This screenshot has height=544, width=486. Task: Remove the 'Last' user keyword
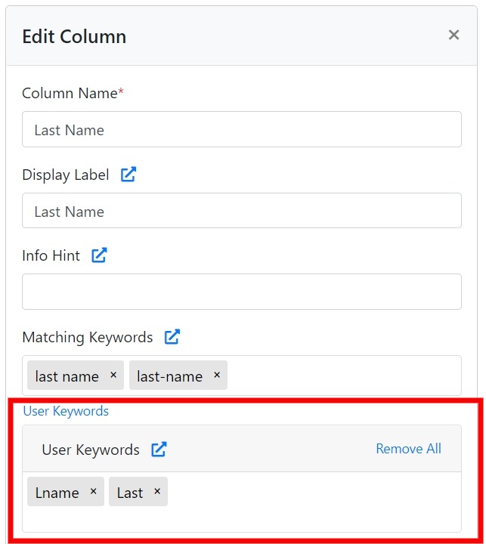tap(157, 491)
